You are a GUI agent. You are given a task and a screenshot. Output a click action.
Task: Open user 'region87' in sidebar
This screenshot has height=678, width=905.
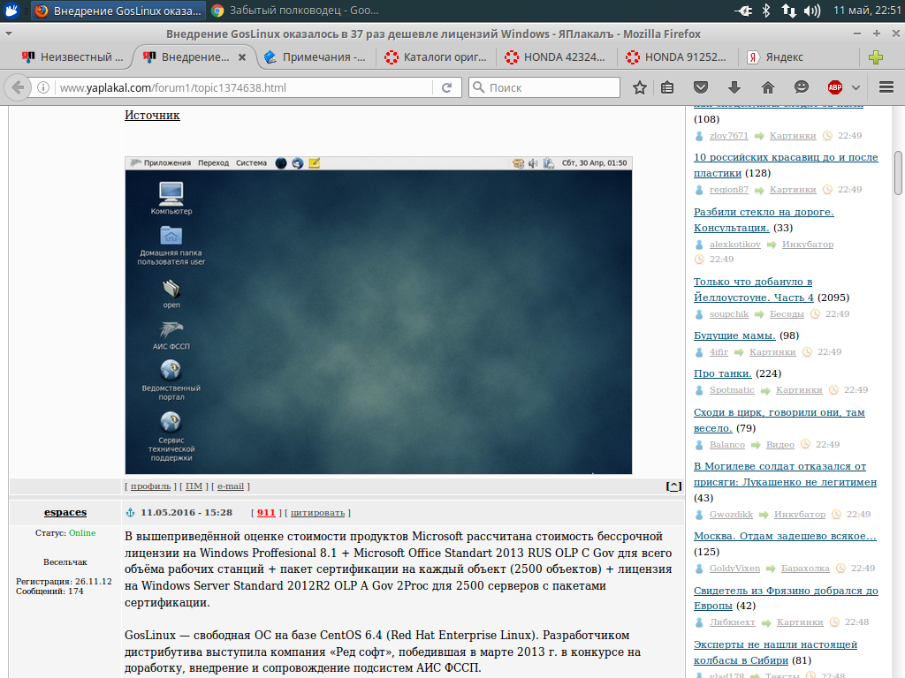point(729,190)
